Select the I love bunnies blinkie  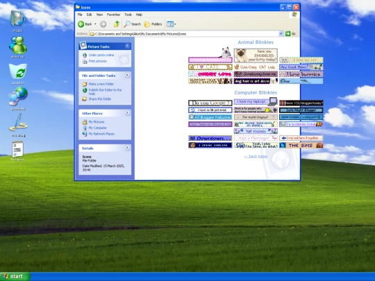pos(301,74)
